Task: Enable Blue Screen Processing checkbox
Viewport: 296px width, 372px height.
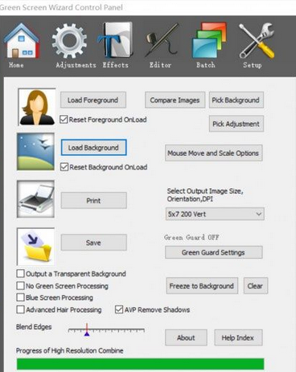Action: [20, 297]
